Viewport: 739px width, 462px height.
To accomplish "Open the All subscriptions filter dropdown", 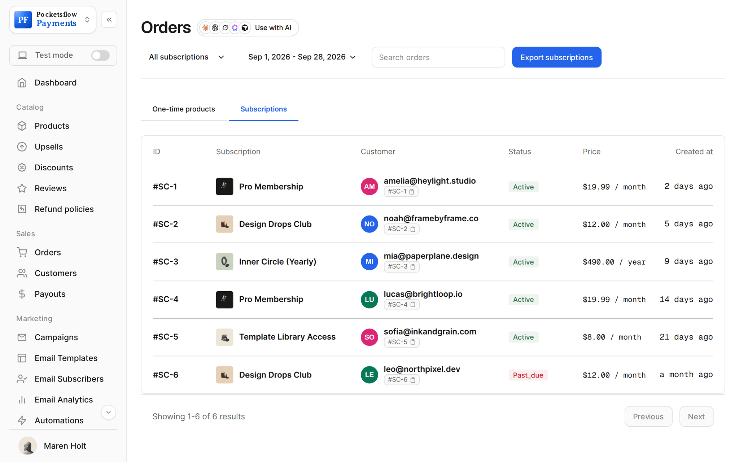I will click(x=187, y=57).
